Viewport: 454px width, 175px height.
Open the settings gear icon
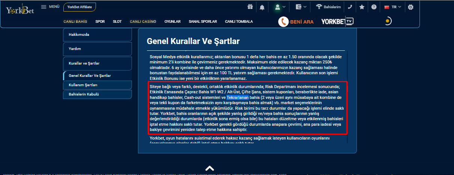tap(411, 7)
